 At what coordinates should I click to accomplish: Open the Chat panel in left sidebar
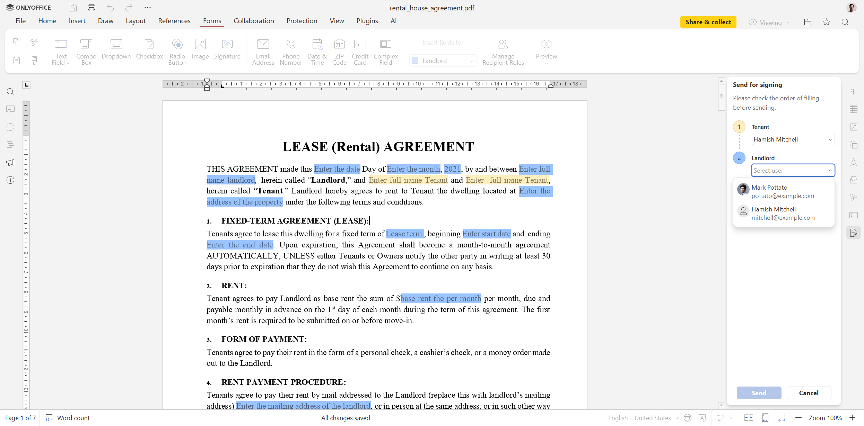10,127
